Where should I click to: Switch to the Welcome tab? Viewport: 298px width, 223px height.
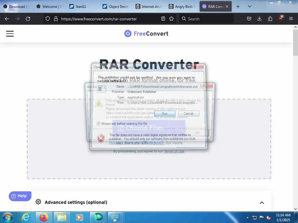point(50,7)
